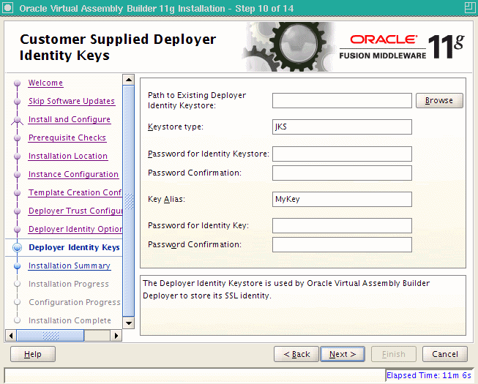Open the Skip Software Updates step
The width and height of the screenshot is (478, 384).
(72, 101)
